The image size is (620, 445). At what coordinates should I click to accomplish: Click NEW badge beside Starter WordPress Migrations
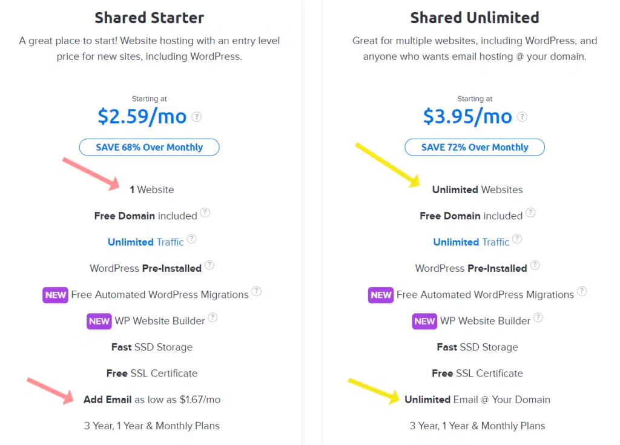click(x=55, y=295)
